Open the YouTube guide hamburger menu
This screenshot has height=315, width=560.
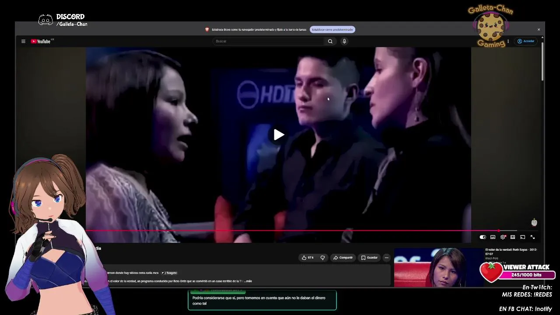[23, 41]
